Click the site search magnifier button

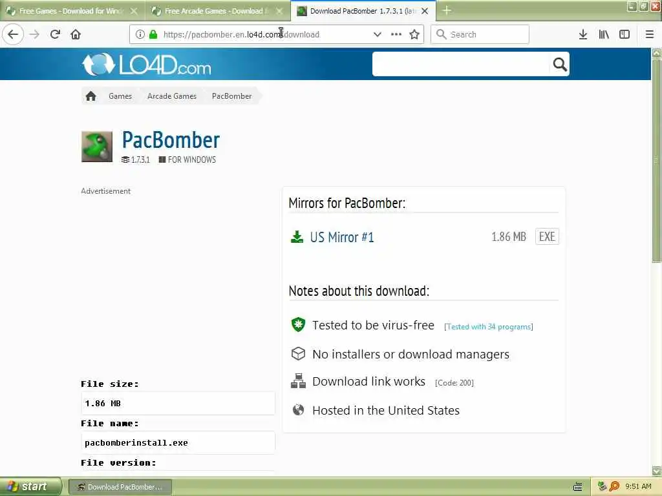[560, 64]
